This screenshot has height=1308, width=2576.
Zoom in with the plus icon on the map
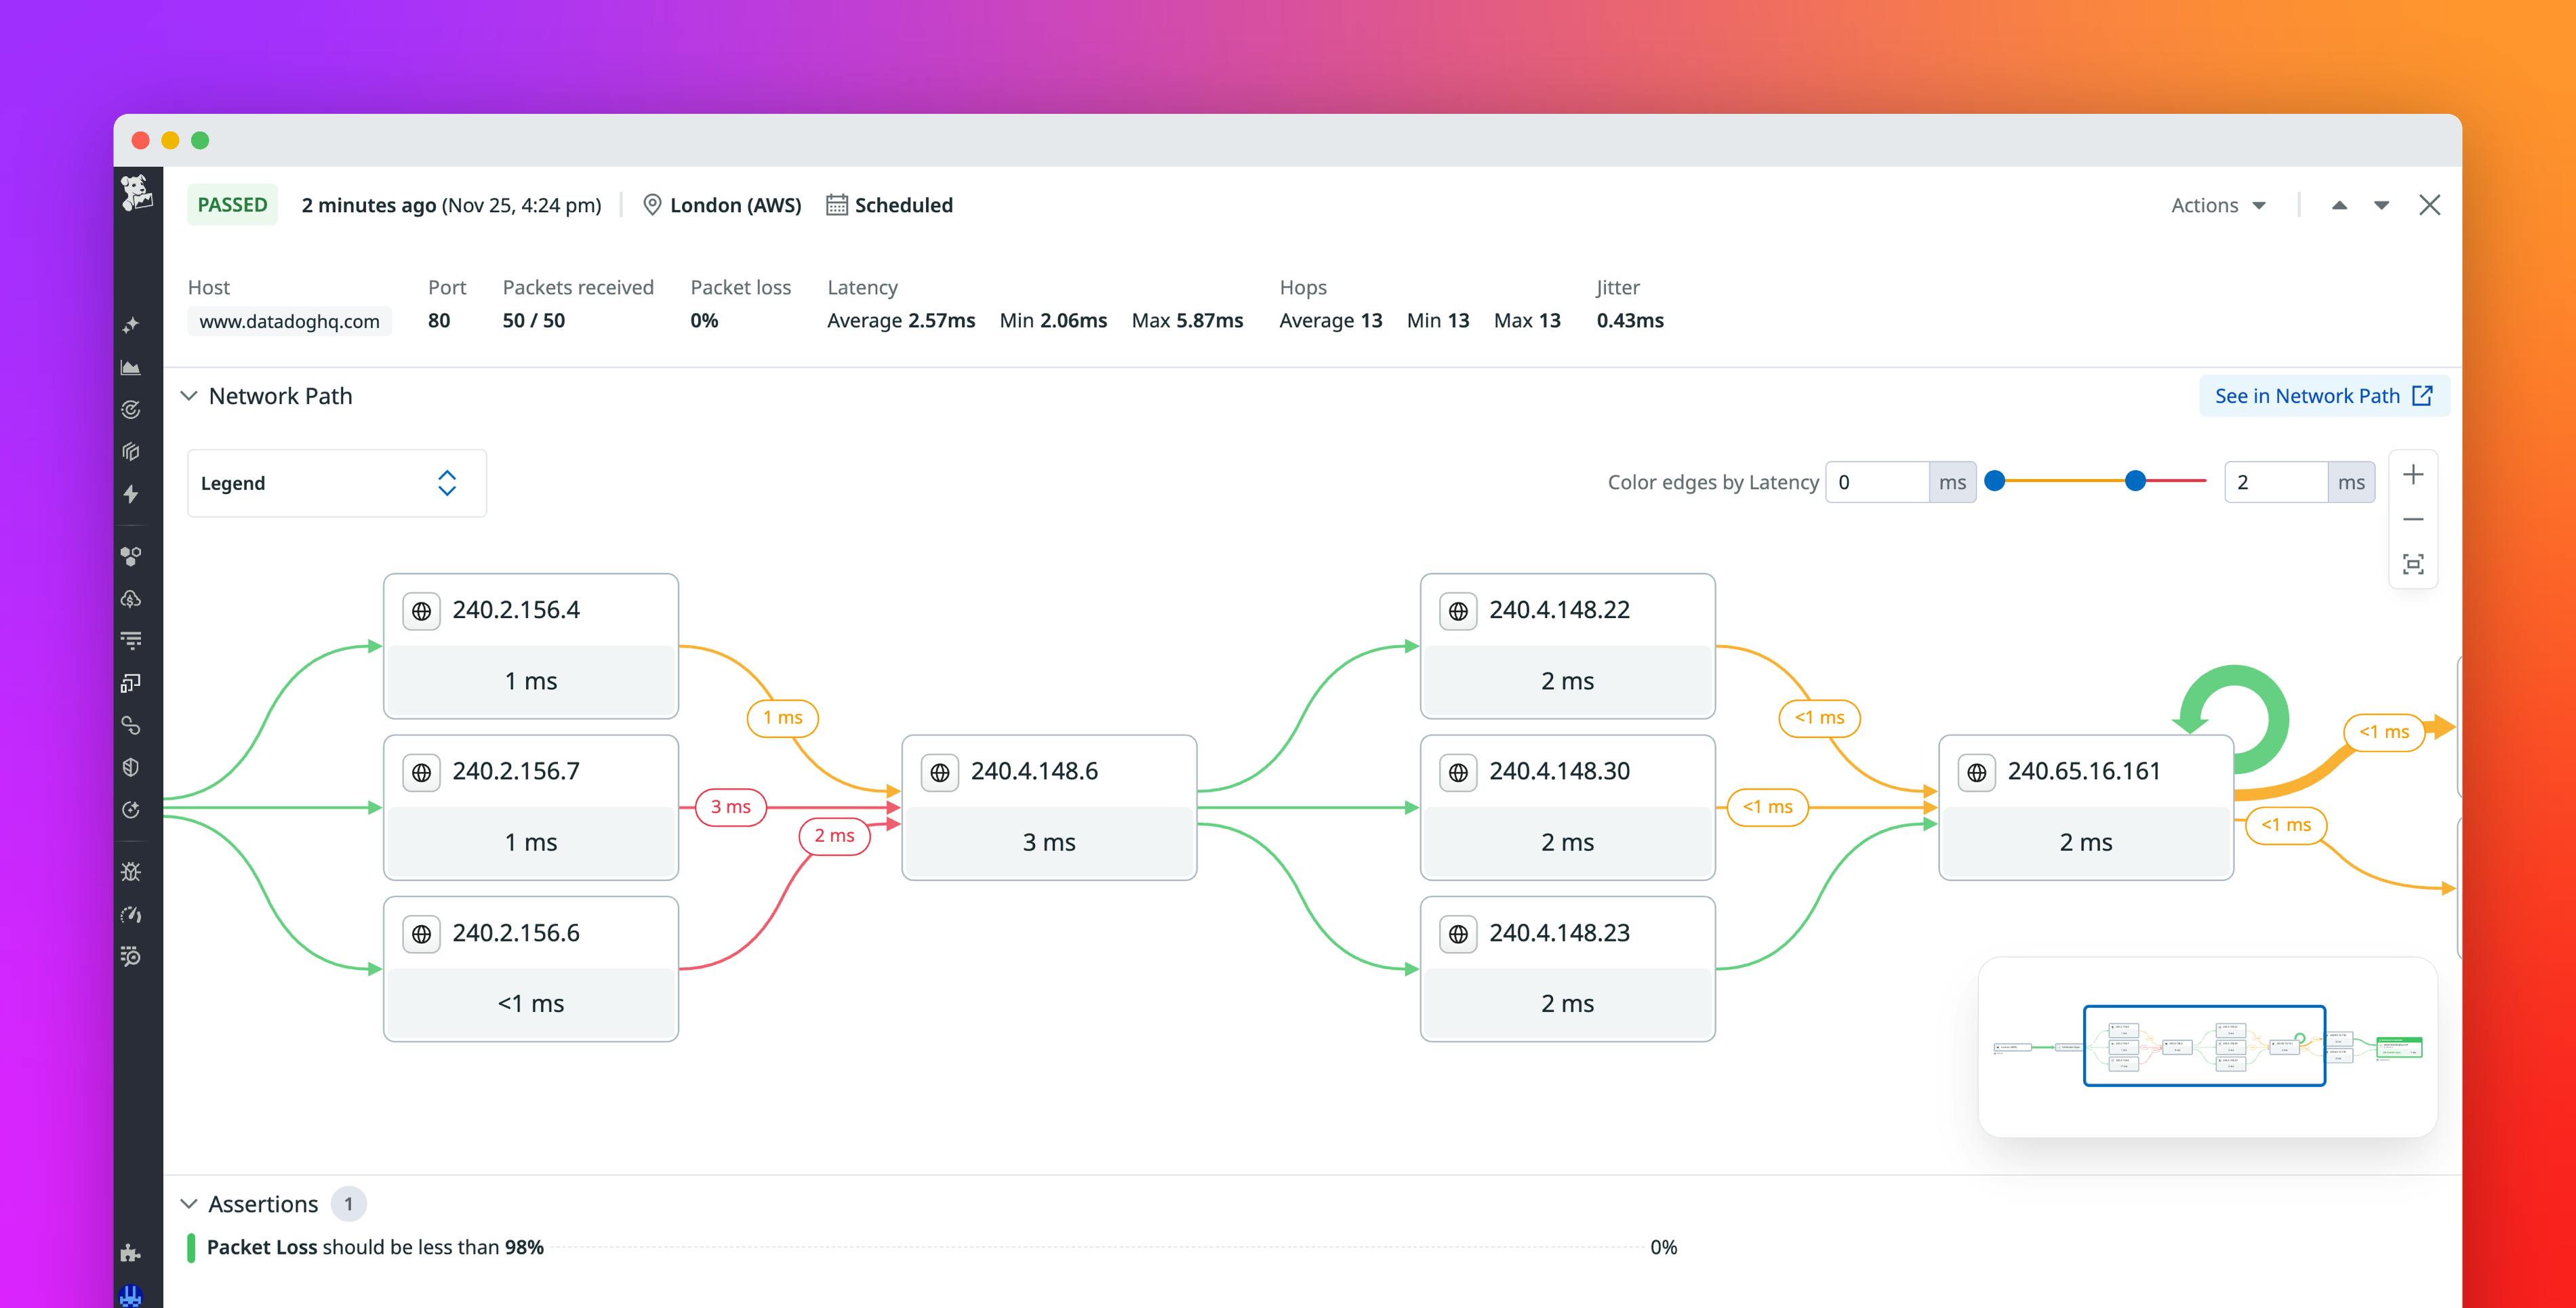[2414, 474]
